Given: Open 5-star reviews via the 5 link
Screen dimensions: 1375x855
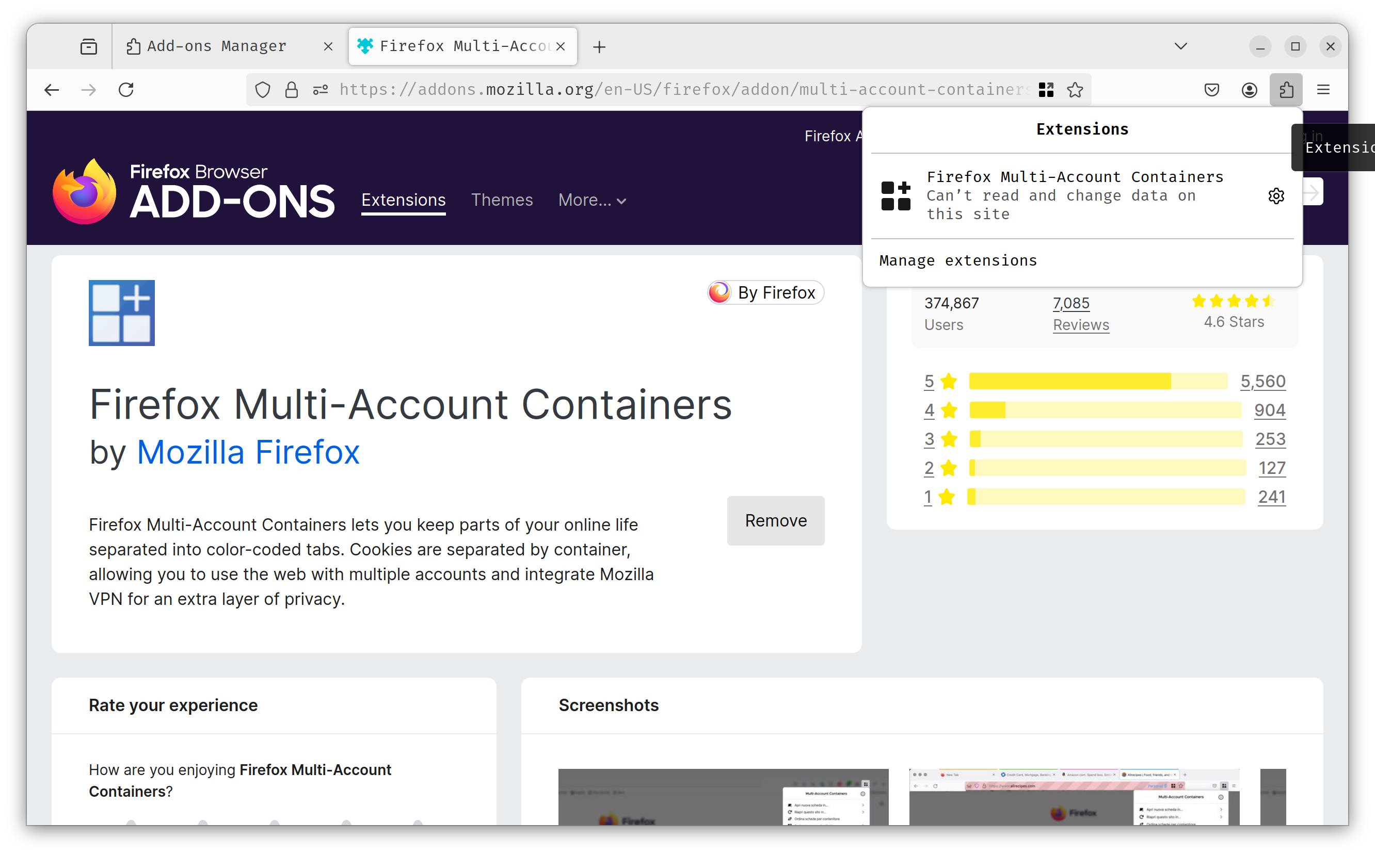Looking at the screenshot, I should (x=929, y=381).
